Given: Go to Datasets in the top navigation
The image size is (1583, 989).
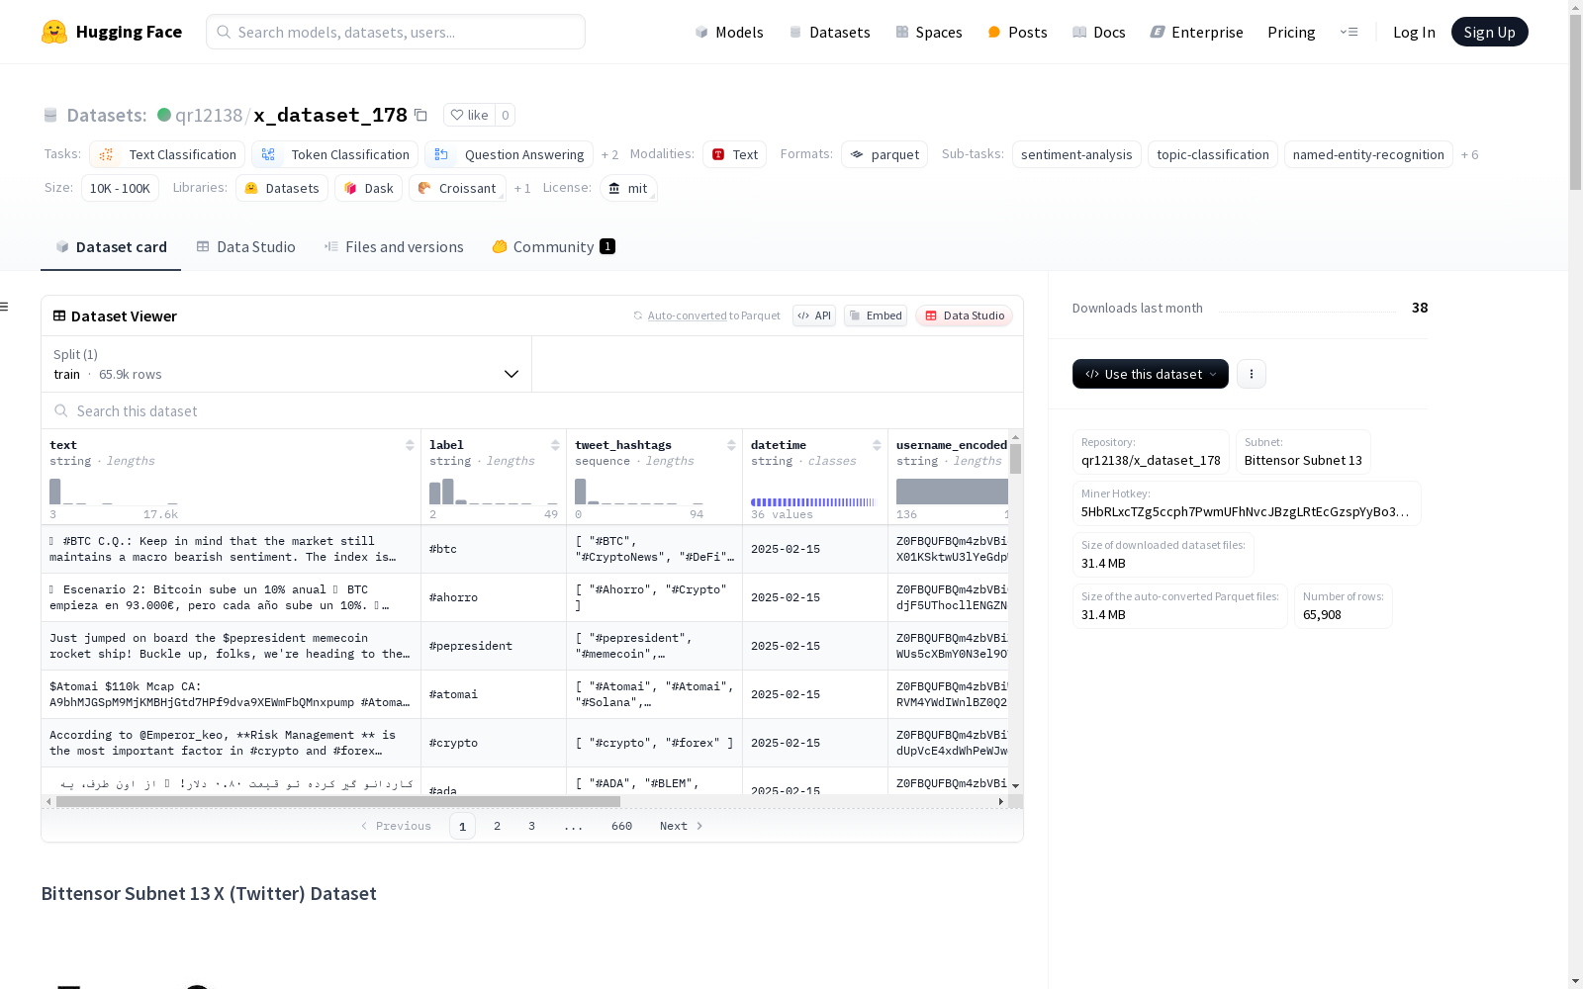Looking at the screenshot, I should 829,32.
